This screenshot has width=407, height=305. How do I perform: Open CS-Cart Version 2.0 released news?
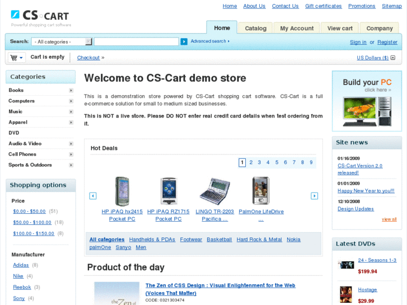[x=360, y=169]
